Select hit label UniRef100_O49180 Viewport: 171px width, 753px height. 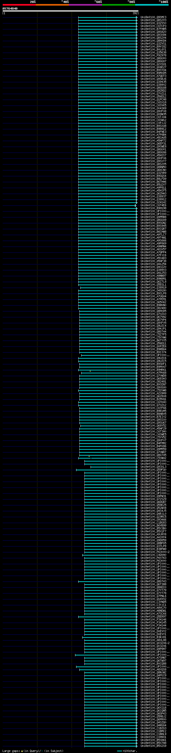click(x=153, y=290)
